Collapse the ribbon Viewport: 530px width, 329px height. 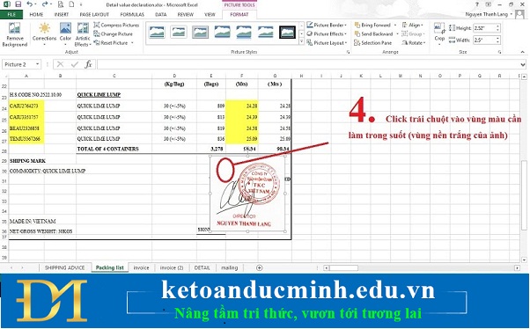click(x=523, y=52)
